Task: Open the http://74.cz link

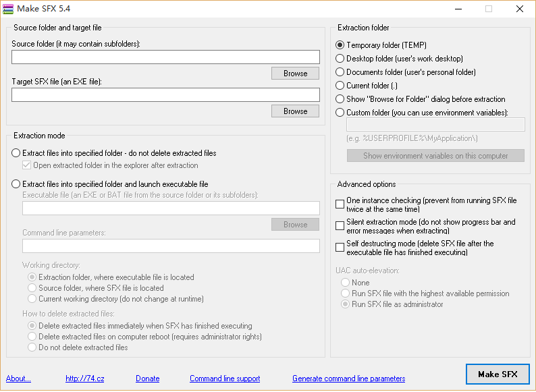Action: click(x=85, y=379)
